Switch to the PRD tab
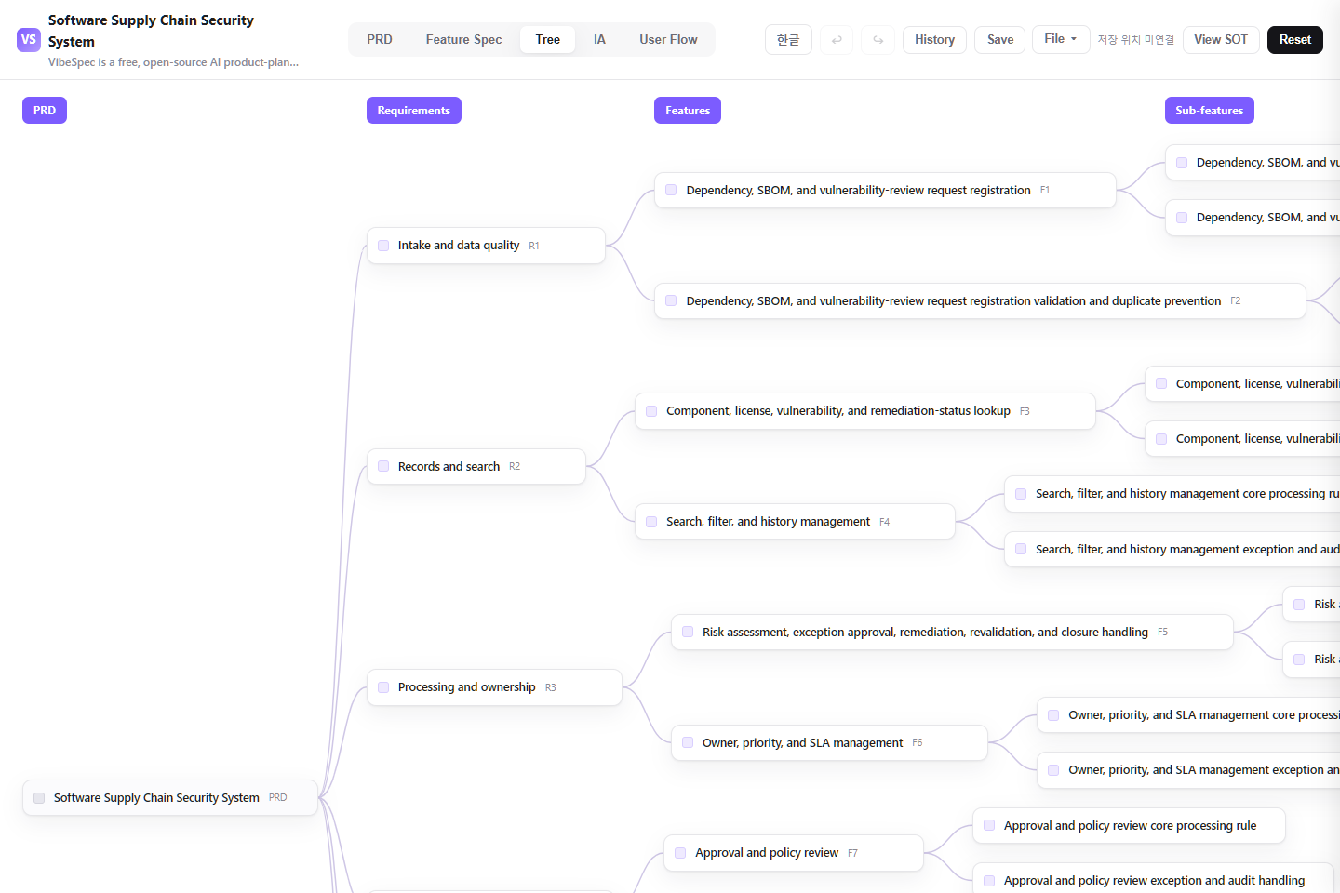Image resolution: width=1340 pixels, height=893 pixels. [x=380, y=40]
